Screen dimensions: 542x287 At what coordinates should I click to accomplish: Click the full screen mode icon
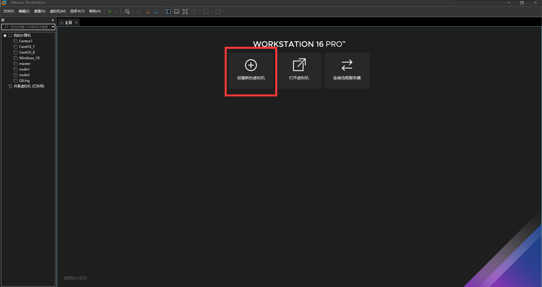coord(185,12)
